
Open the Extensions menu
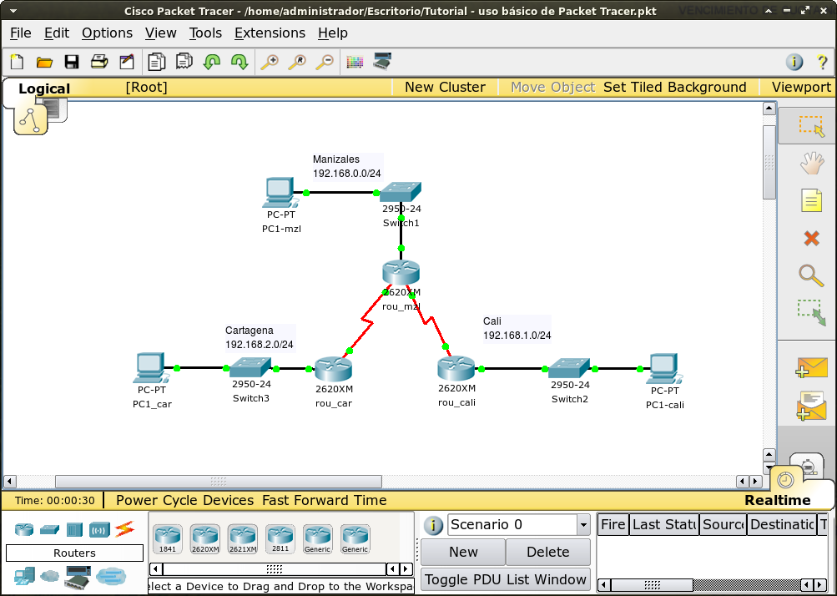click(270, 33)
